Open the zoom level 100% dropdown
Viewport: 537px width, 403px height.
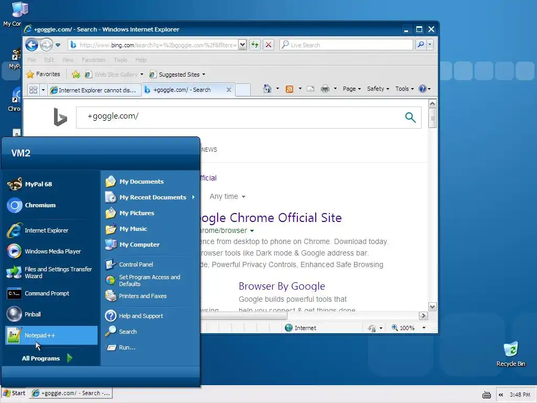point(424,328)
